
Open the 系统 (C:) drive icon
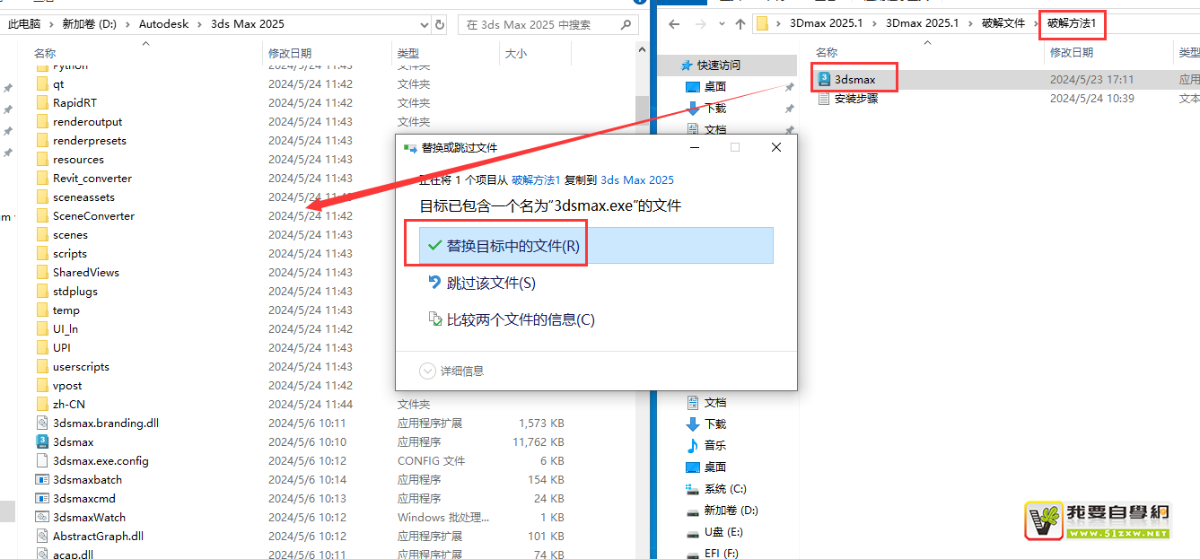point(692,489)
